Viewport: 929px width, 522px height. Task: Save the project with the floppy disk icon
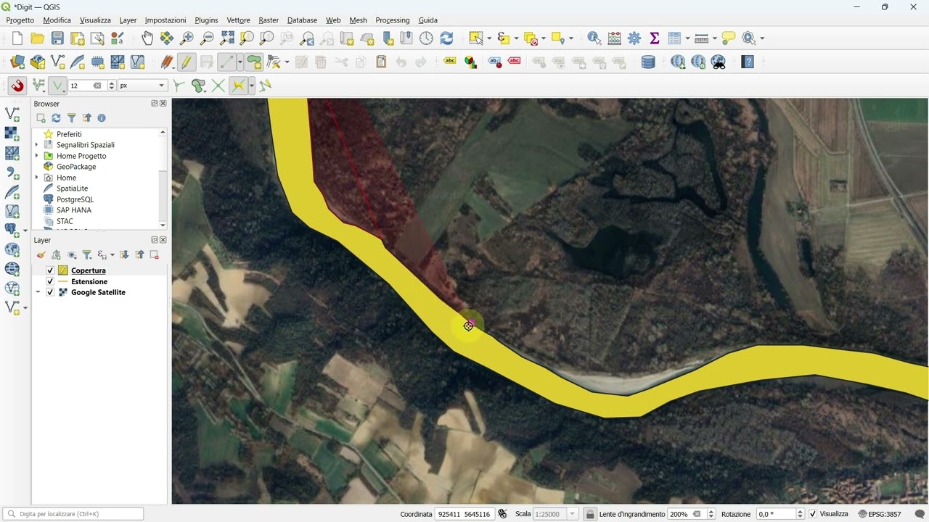pyautogui.click(x=57, y=38)
